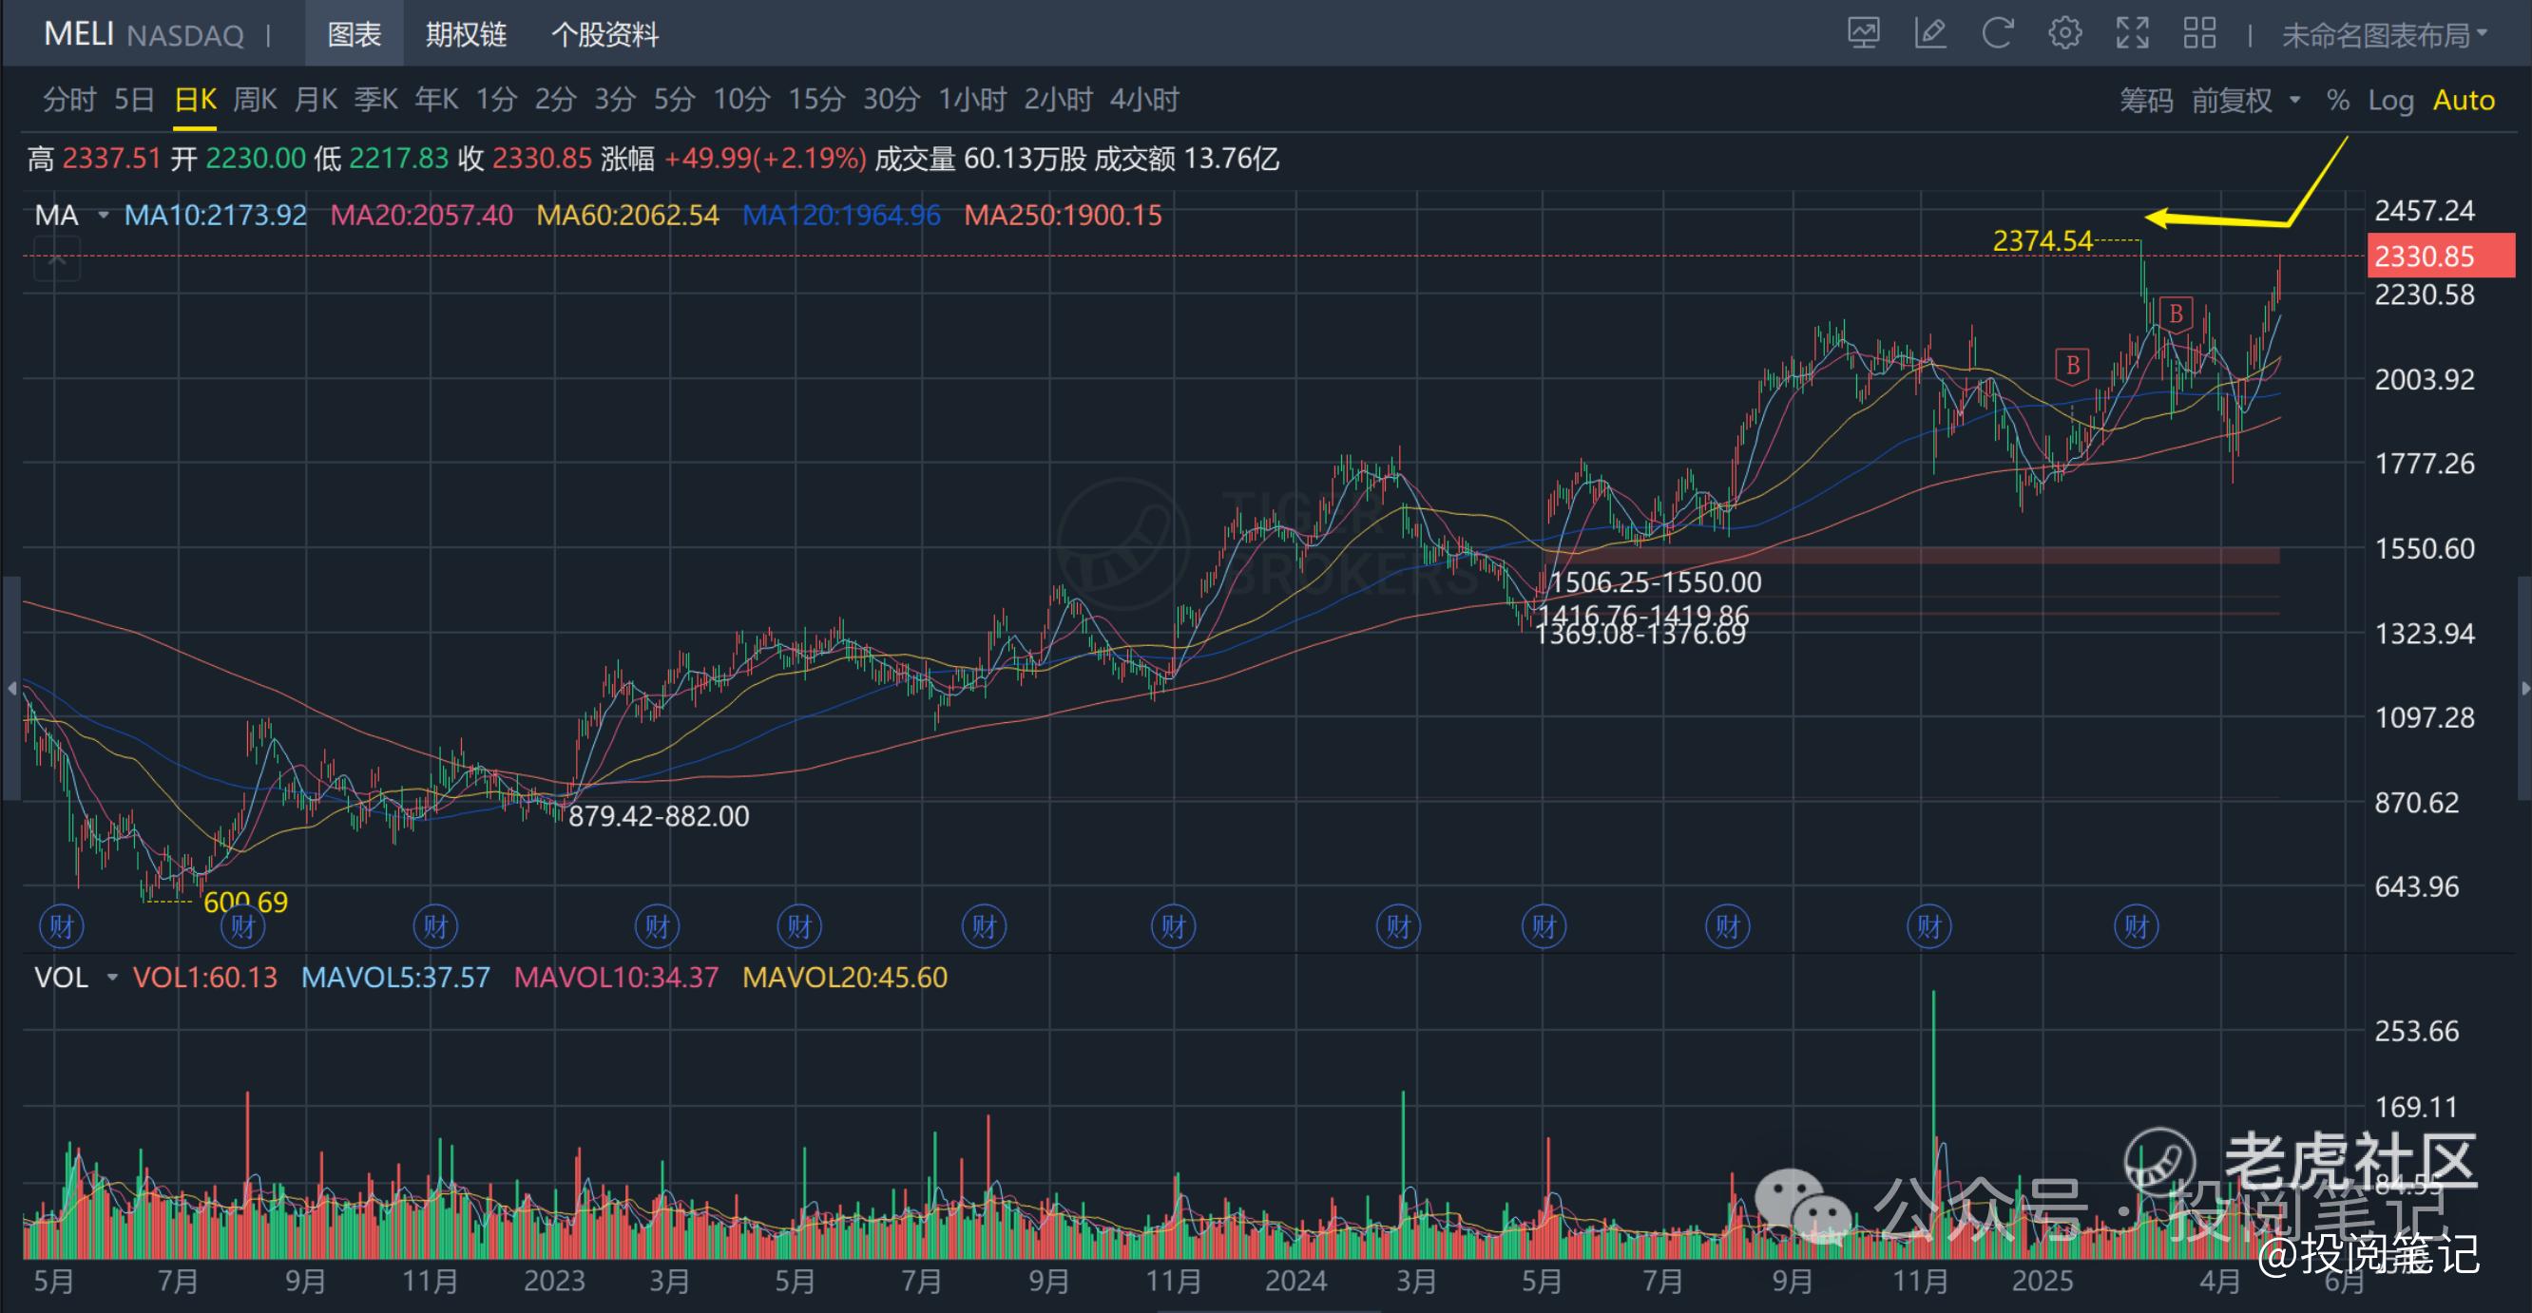Switch to 期权链 tab

point(466,35)
